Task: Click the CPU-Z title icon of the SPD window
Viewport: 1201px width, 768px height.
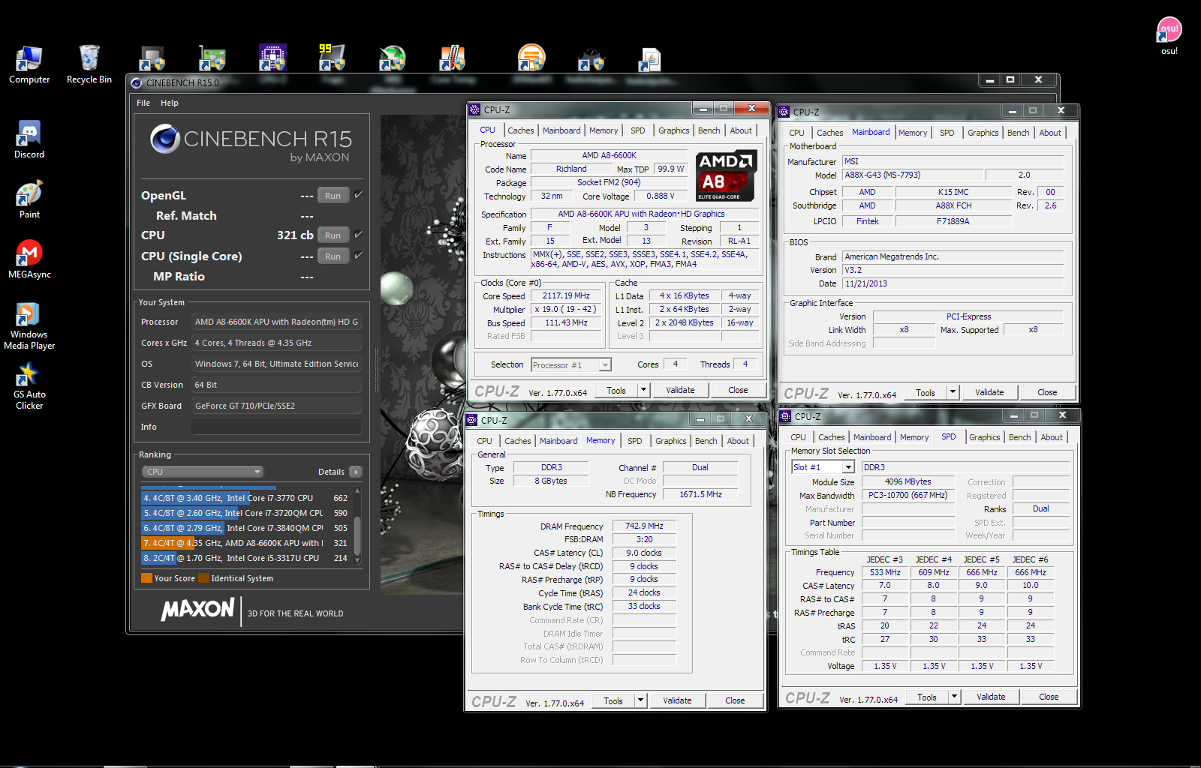Action: 786,416
